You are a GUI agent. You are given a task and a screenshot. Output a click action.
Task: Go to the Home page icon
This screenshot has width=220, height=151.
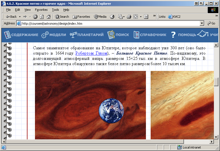tap(49, 17)
